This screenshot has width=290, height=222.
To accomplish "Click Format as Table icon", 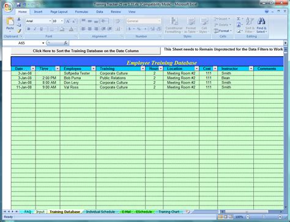I will [191, 21].
